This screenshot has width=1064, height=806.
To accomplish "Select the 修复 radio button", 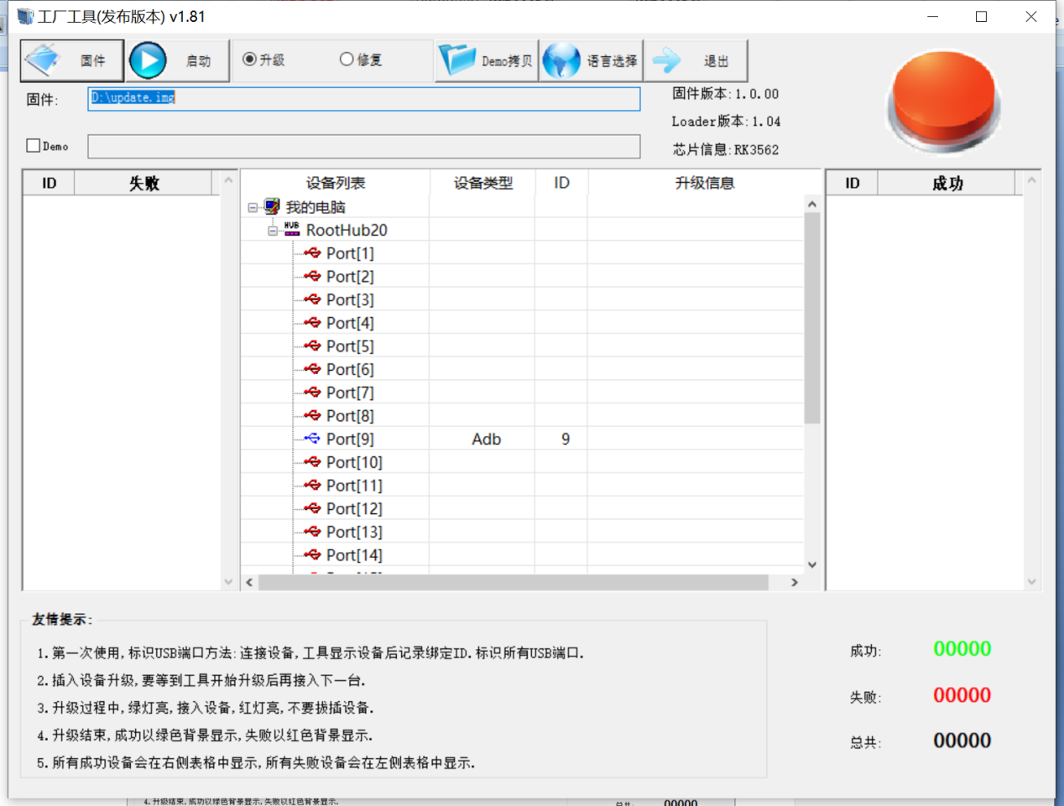I will pyautogui.click(x=347, y=60).
